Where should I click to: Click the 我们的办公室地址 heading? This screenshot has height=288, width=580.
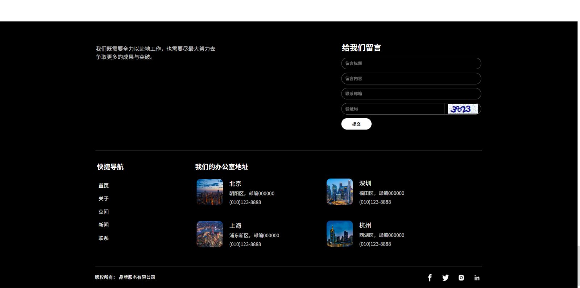click(222, 167)
